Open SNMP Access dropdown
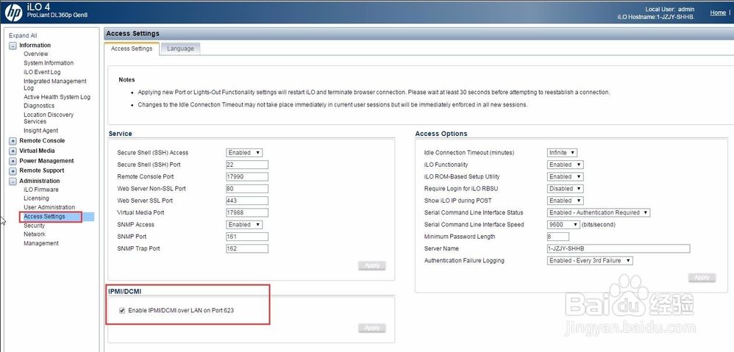Viewport: 734px width, 352px height. [244, 225]
